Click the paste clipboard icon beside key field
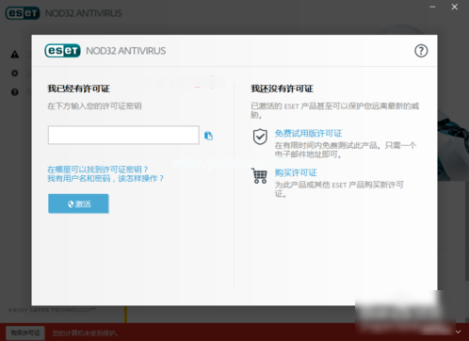Viewport: 469px width, 341px height. (x=208, y=136)
